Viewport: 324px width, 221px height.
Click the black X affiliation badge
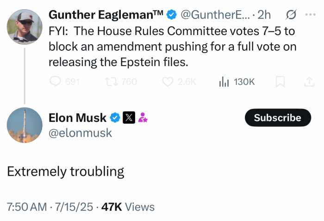coord(129,118)
